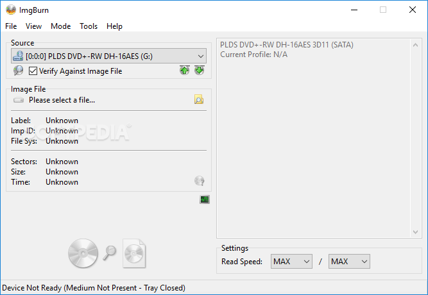Click the green up arrow eject tray icon

click(185, 70)
